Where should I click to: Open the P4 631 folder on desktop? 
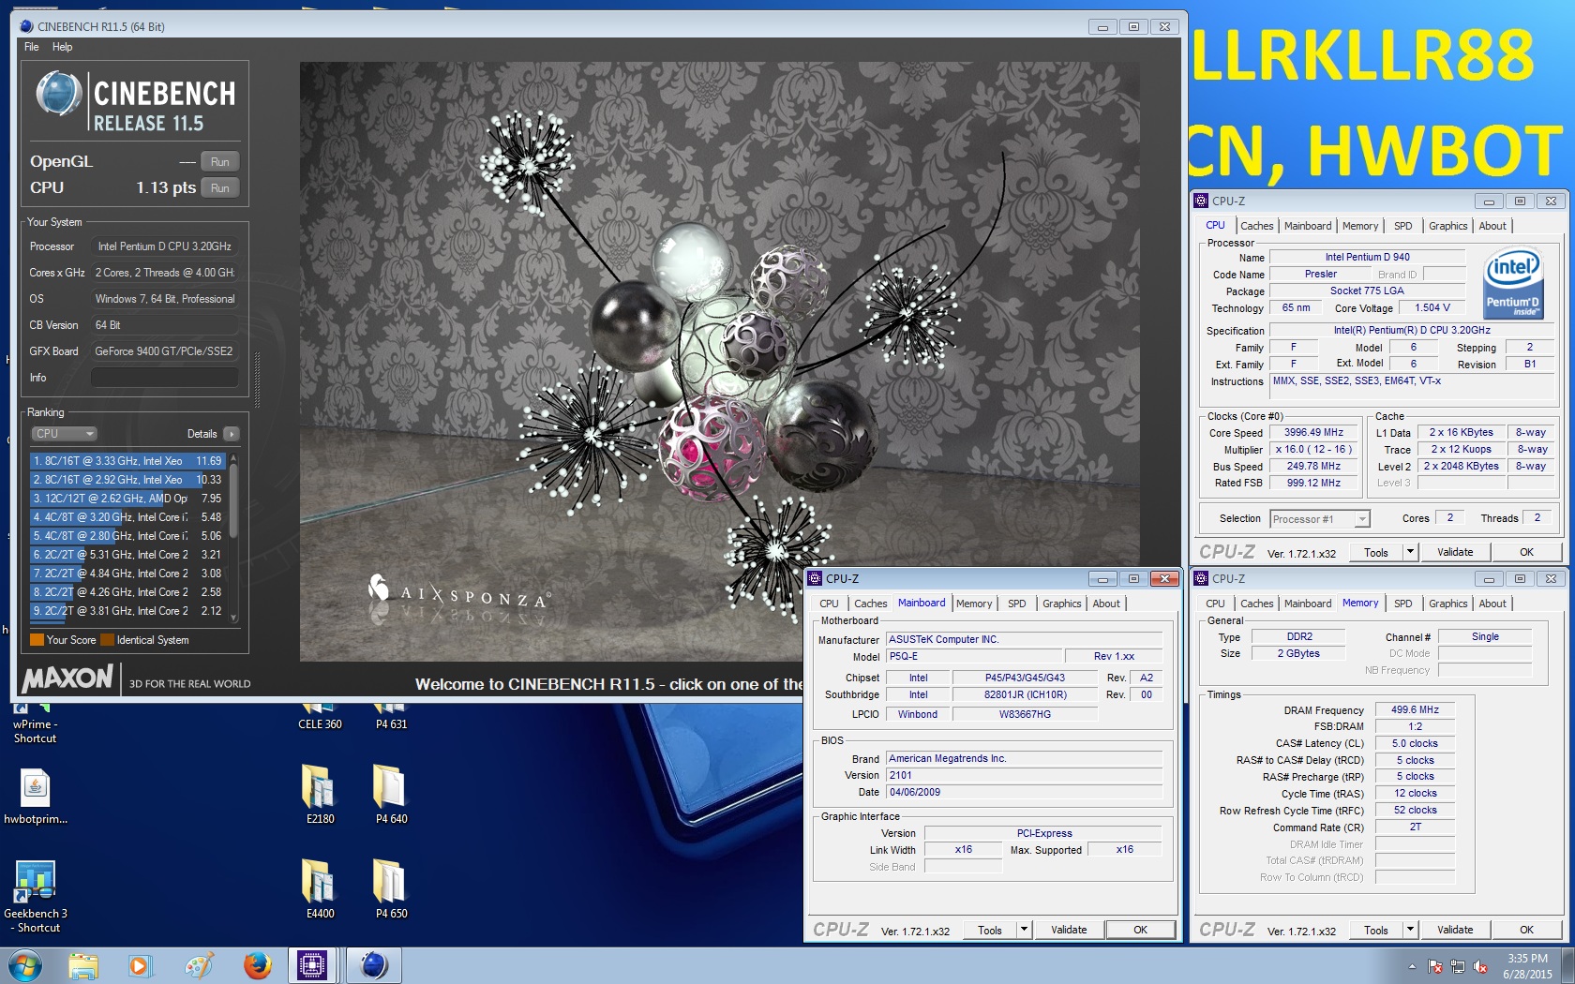pyautogui.click(x=391, y=717)
